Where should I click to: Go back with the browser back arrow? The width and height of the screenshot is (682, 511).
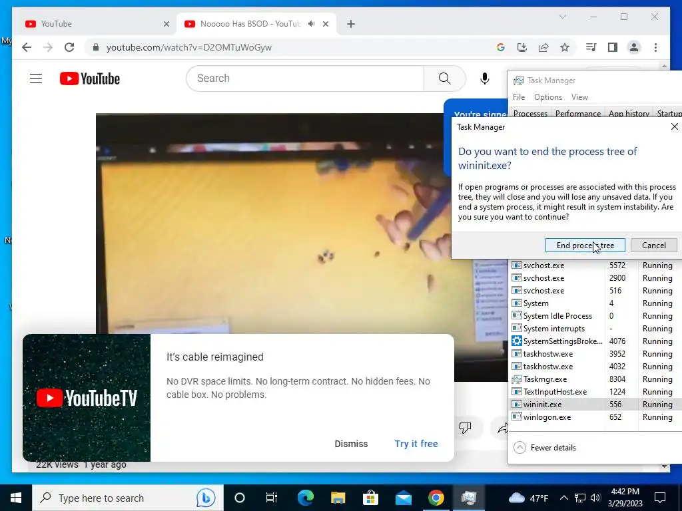pos(27,47)
